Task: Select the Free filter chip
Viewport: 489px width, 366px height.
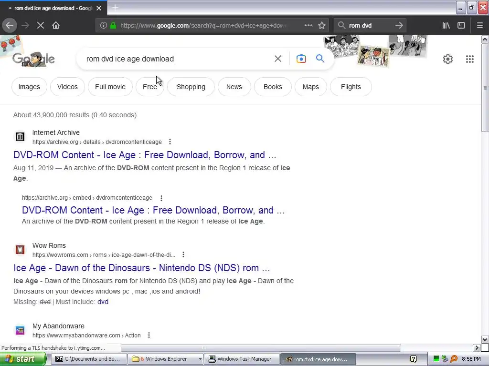Action: 149,87
